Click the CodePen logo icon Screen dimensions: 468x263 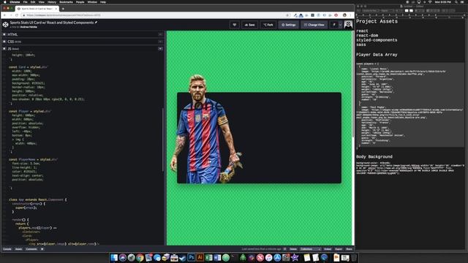(x=5, y=24)
